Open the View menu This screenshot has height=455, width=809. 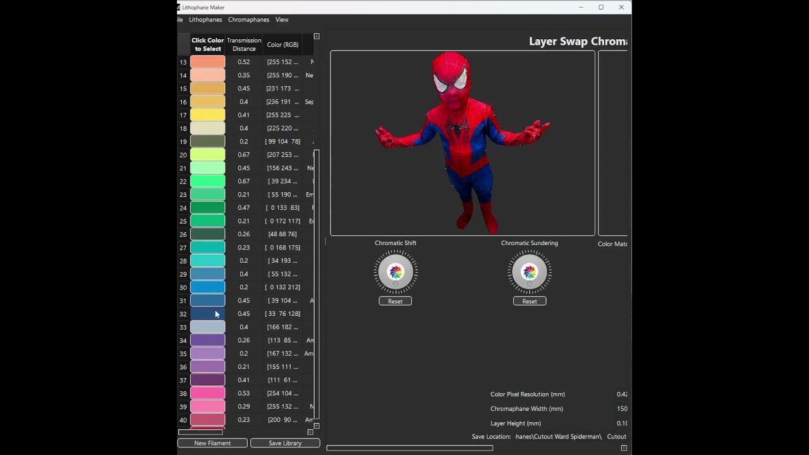coord(282,20)
